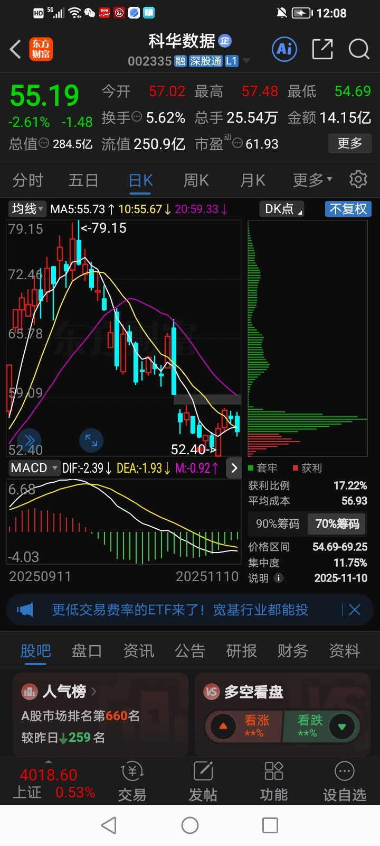
Task: Tap the double-arrow jump icon on chart
Action: 29,440
